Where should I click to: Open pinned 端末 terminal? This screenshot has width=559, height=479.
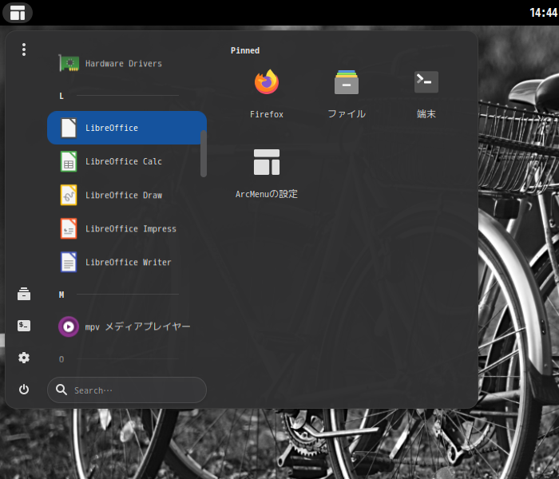point(426,94)
